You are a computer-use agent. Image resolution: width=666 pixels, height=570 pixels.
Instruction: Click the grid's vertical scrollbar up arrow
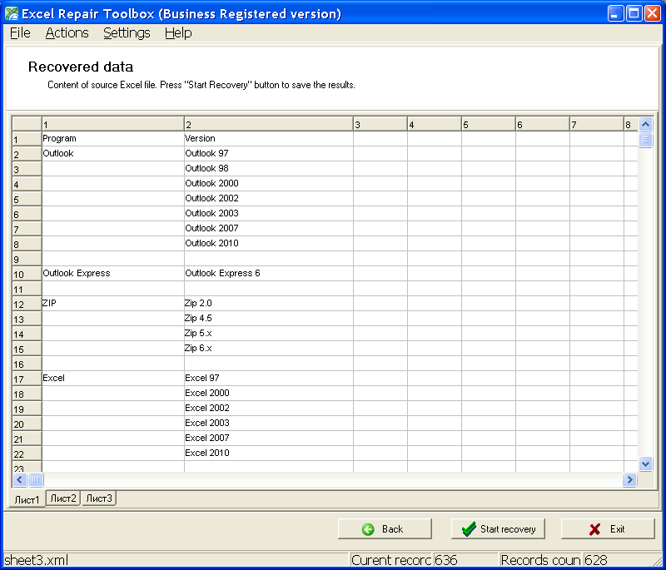coord(646,124)
